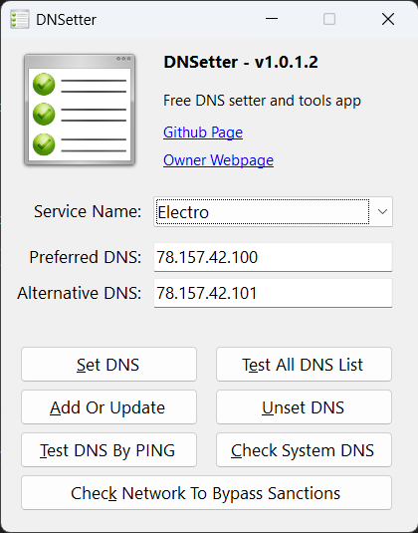Image resolution: width=418 pixels, height=533 pixels.
Task: Click the DNSetter icon in the title bar
Action: (x=19, y=19)
